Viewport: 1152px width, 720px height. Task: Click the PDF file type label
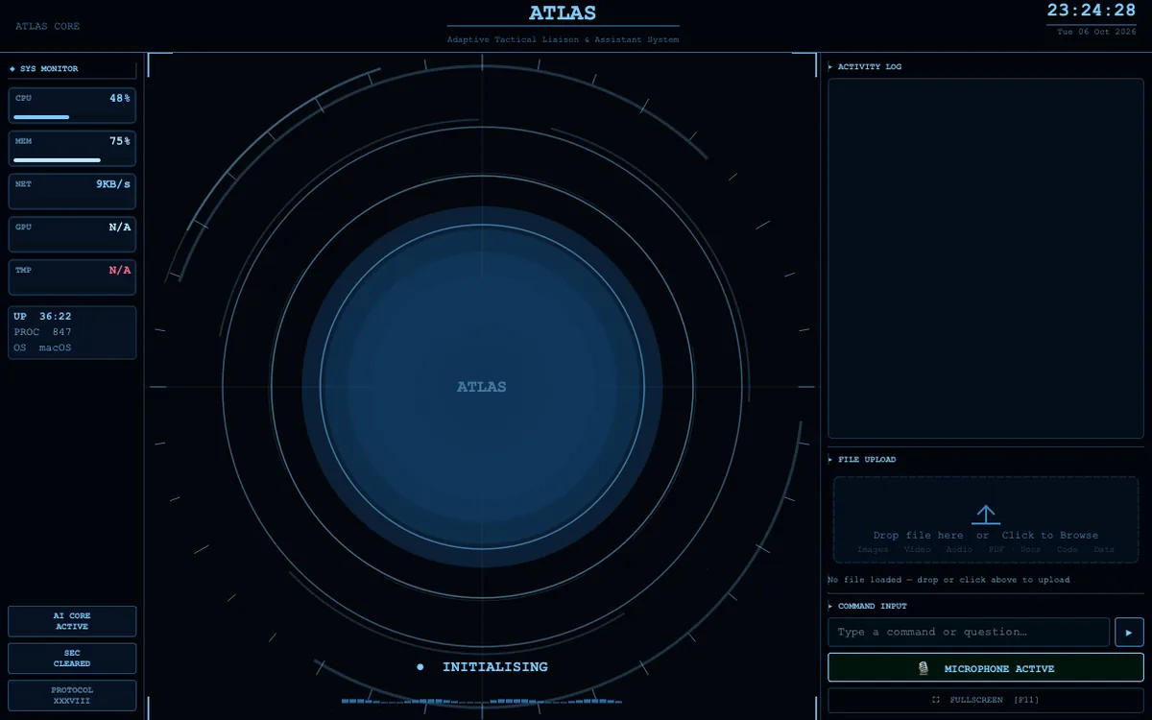pyautogui.click(x=996, y=550)
